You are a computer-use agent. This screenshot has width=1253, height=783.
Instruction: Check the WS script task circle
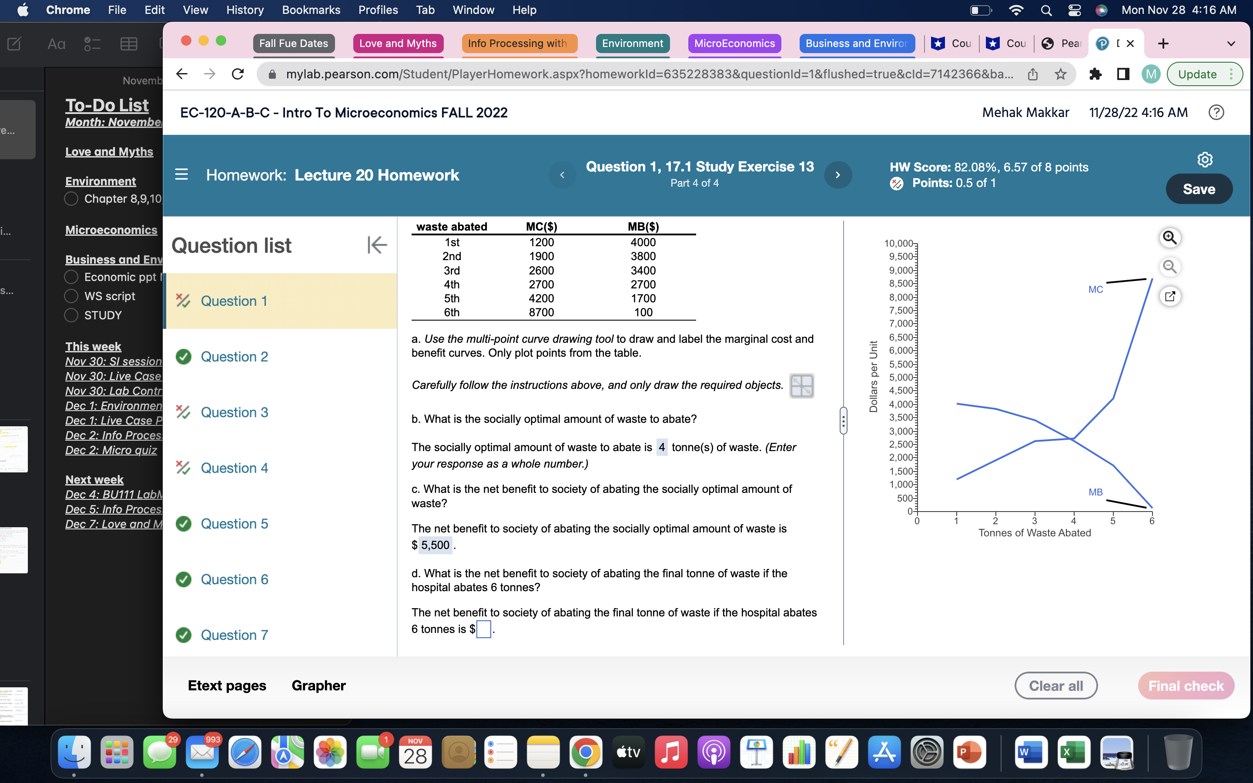pyautogui.click(x=71, y=296)
